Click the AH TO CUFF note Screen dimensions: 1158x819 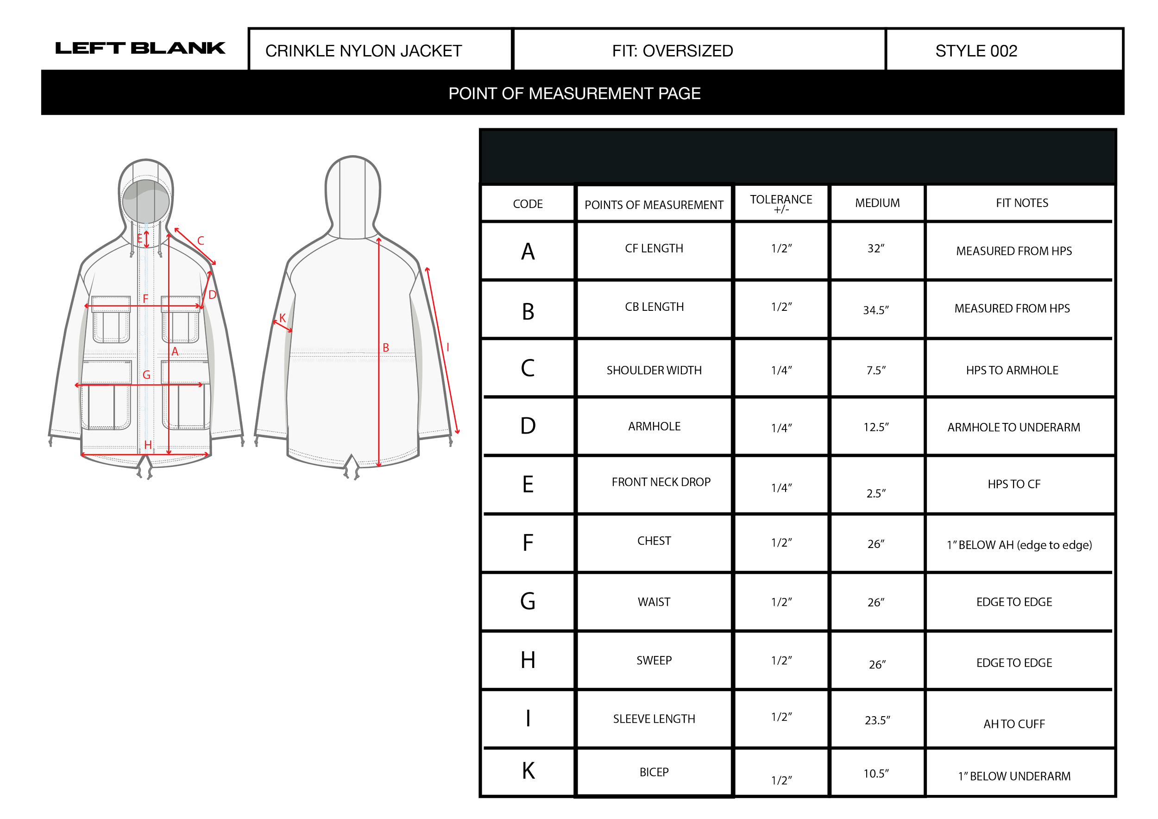1014,724
